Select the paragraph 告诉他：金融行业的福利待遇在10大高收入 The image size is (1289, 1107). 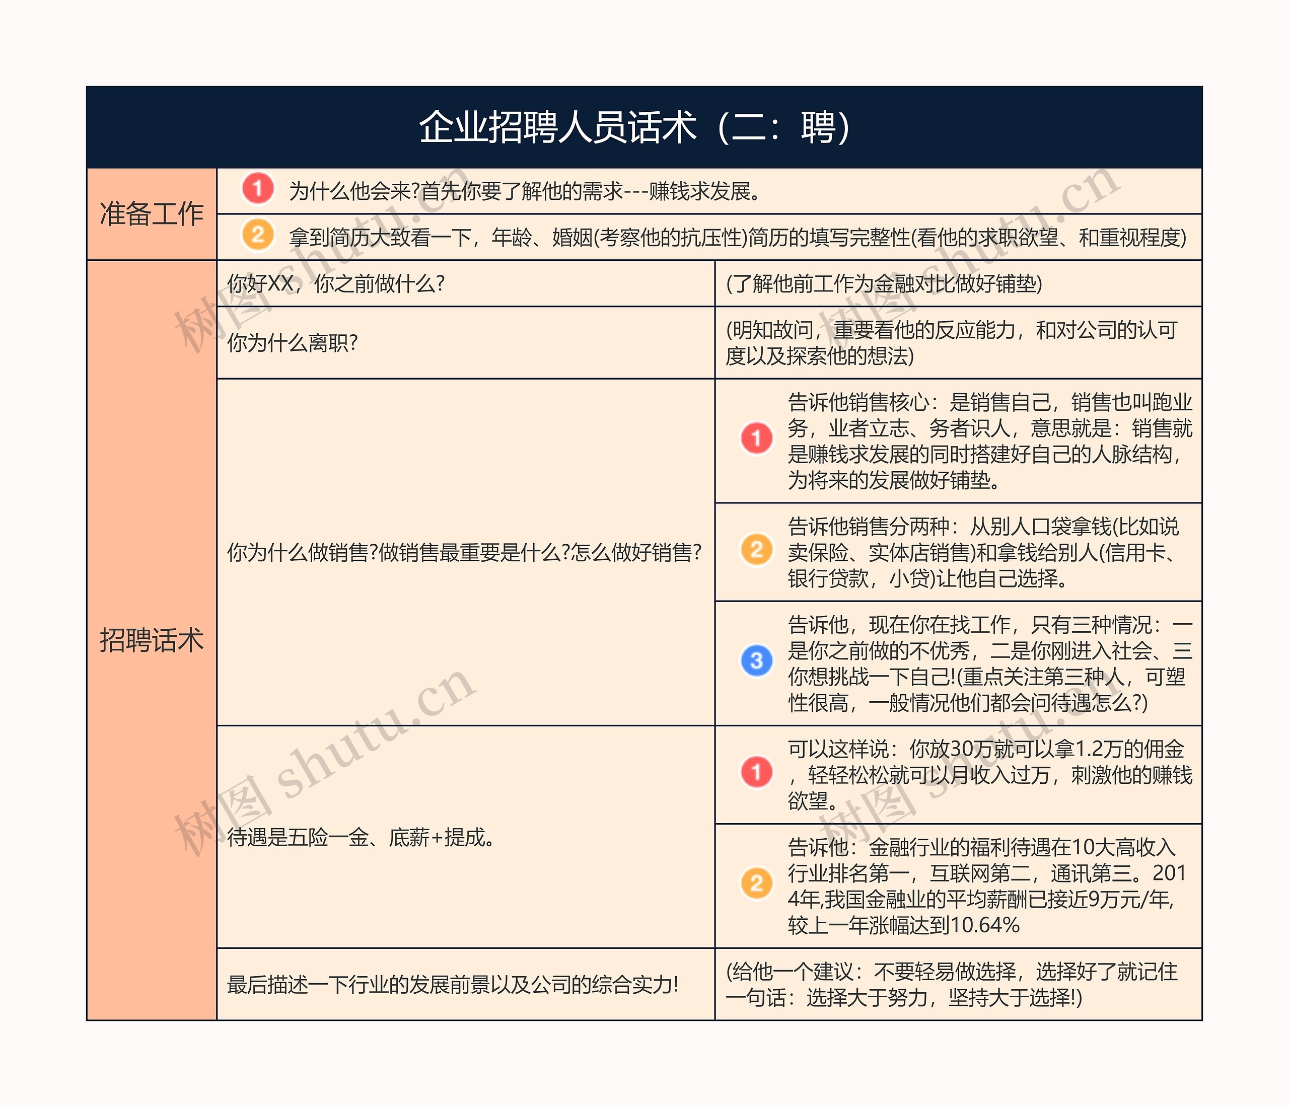tap(987, 886)
